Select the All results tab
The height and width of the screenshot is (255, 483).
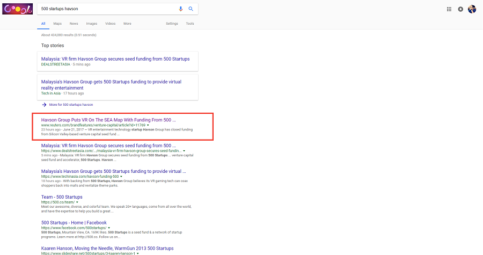(x=43, y=24)
